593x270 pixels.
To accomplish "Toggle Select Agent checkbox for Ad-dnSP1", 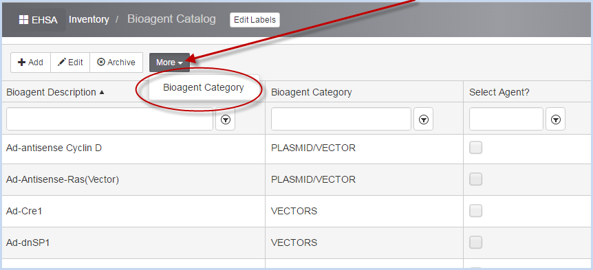I will [476, 242].
